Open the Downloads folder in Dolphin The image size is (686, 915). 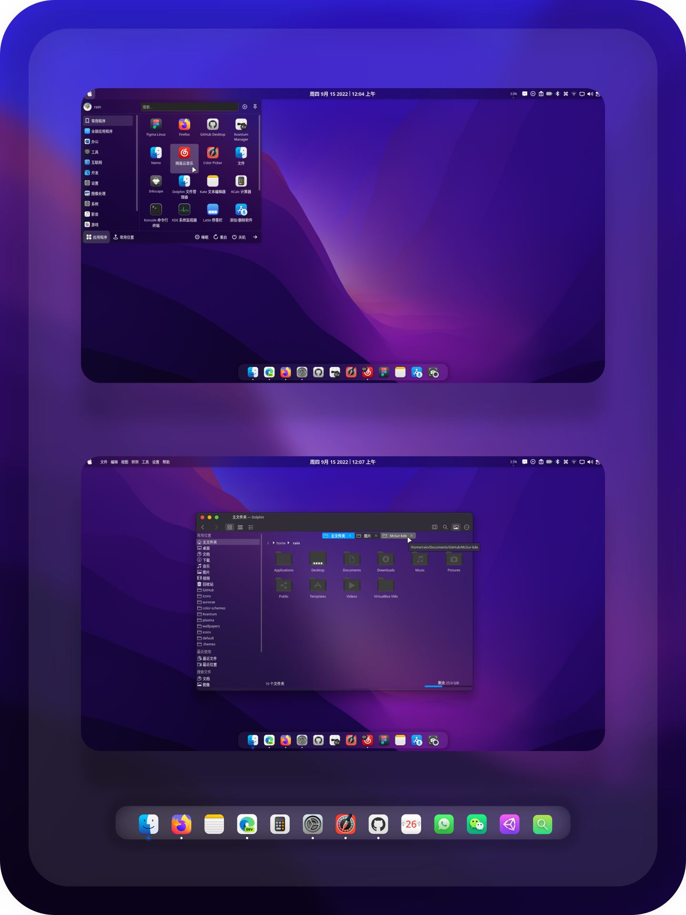(386, 562)
